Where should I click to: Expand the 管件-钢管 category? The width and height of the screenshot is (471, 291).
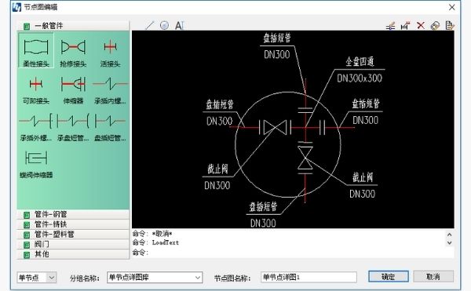pyautogui.click(x=73, y=214)
